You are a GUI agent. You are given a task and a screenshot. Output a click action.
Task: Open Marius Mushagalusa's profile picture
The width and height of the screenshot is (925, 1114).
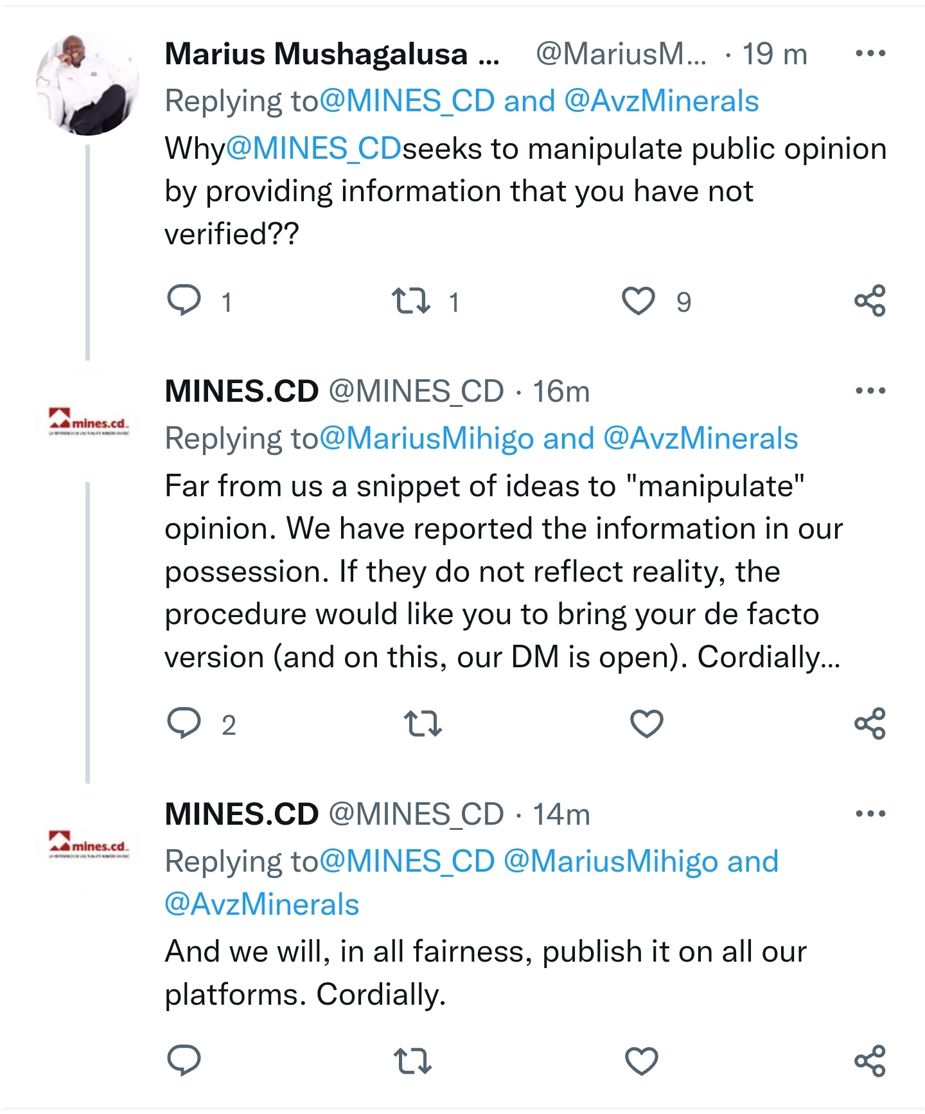point(87,84)
